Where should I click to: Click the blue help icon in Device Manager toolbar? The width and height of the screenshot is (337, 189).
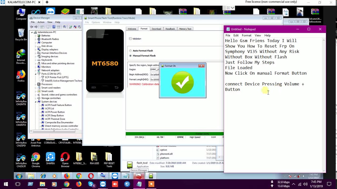click(x=54, y=27)
